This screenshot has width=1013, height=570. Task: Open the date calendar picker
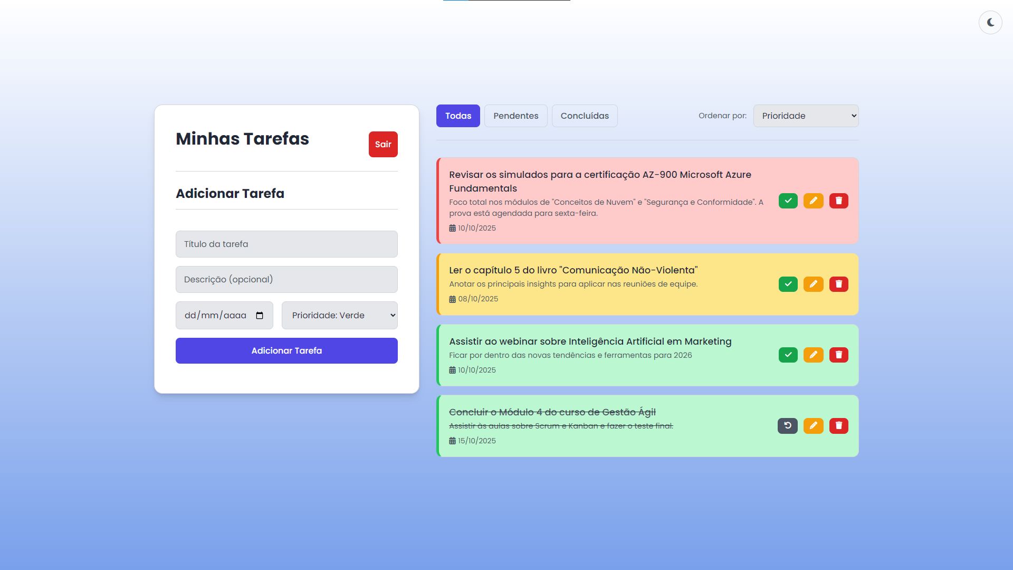click(260, 315)
